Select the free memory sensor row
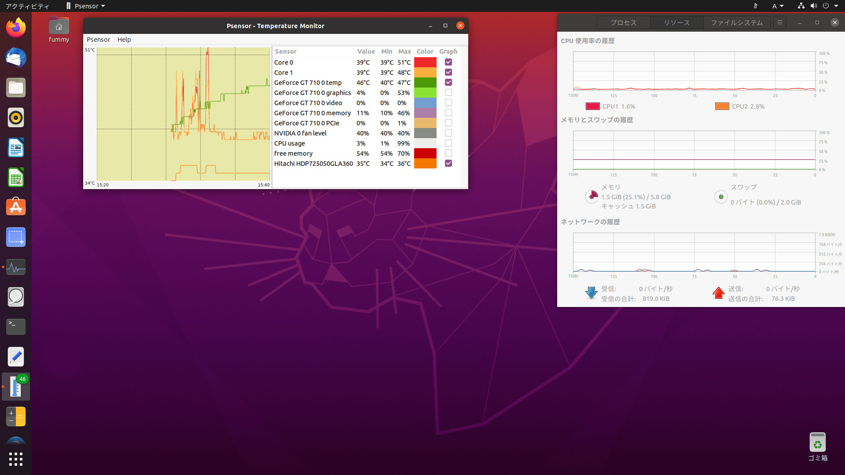Screen dimensions: 845x475 pyautogui.click(x=367, y=153)
